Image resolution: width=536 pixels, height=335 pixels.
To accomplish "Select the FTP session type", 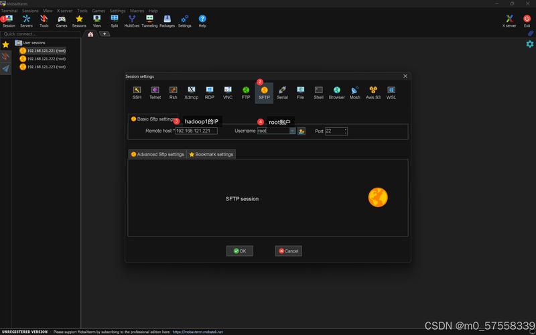I will (x=246, y=92).
